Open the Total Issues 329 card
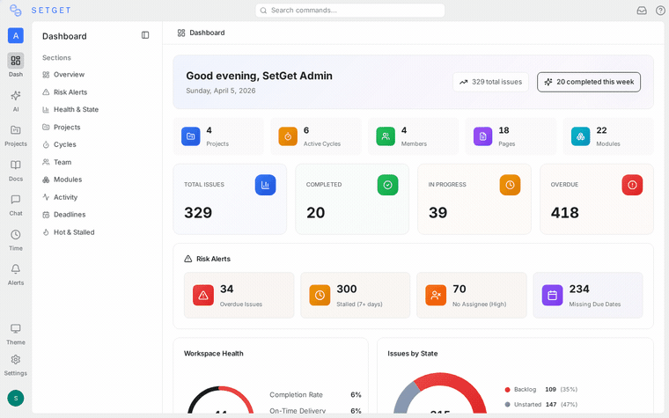 click(230, 199)
